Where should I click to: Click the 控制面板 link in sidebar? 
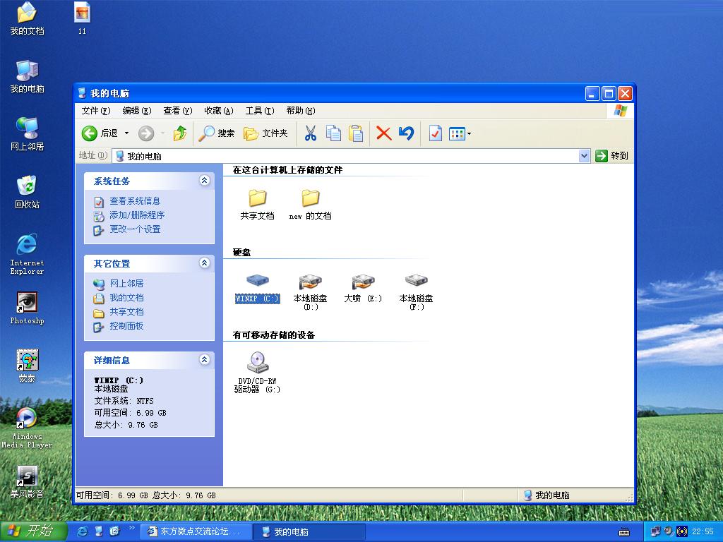click(x=126, y=326)
